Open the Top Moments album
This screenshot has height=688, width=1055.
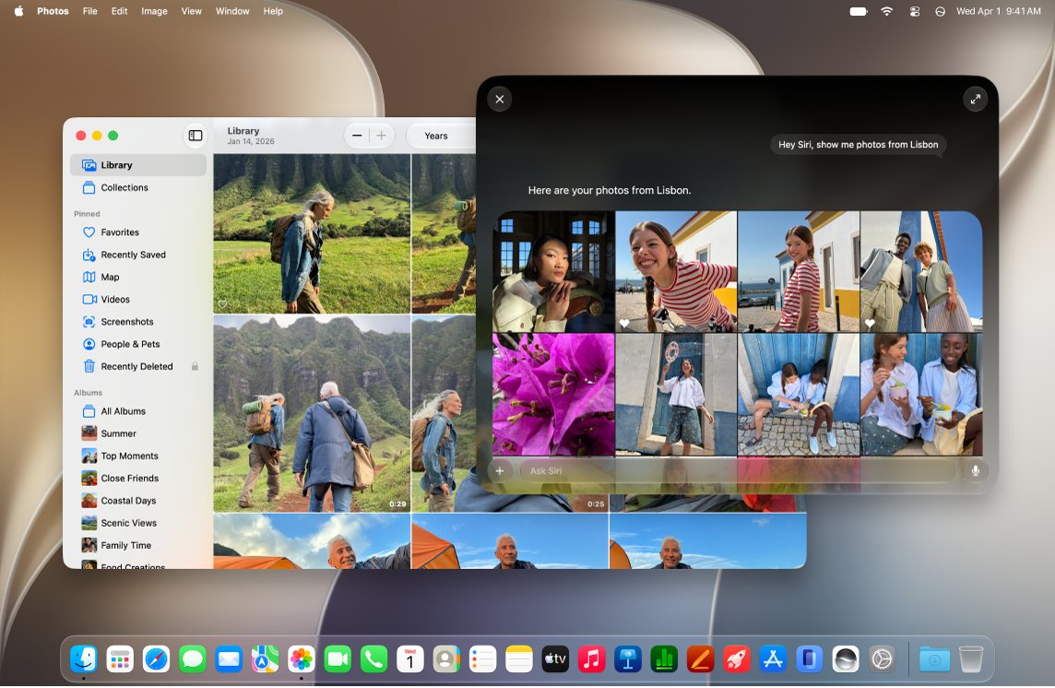coord(138,456)
